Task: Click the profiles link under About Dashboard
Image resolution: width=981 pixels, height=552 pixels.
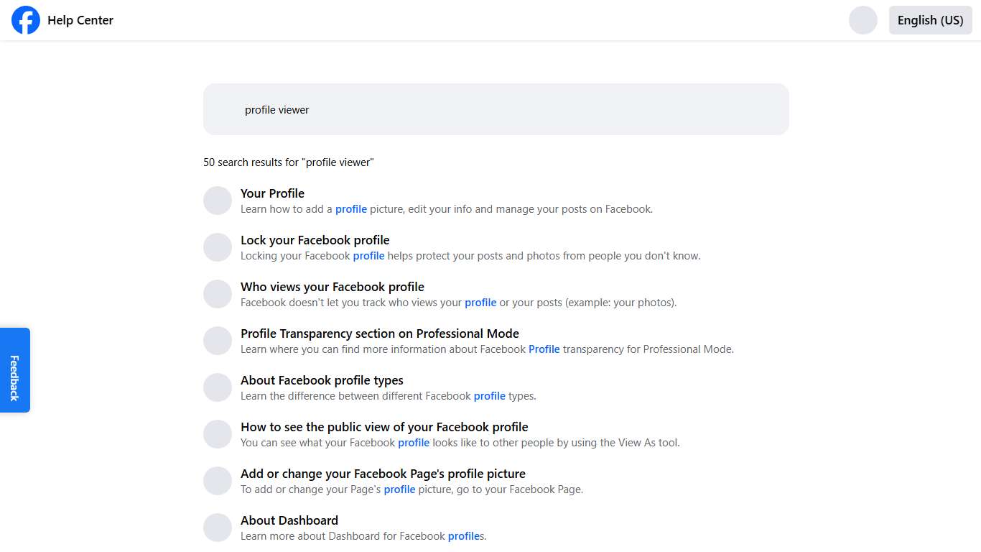Action: [x=463, y=535]
